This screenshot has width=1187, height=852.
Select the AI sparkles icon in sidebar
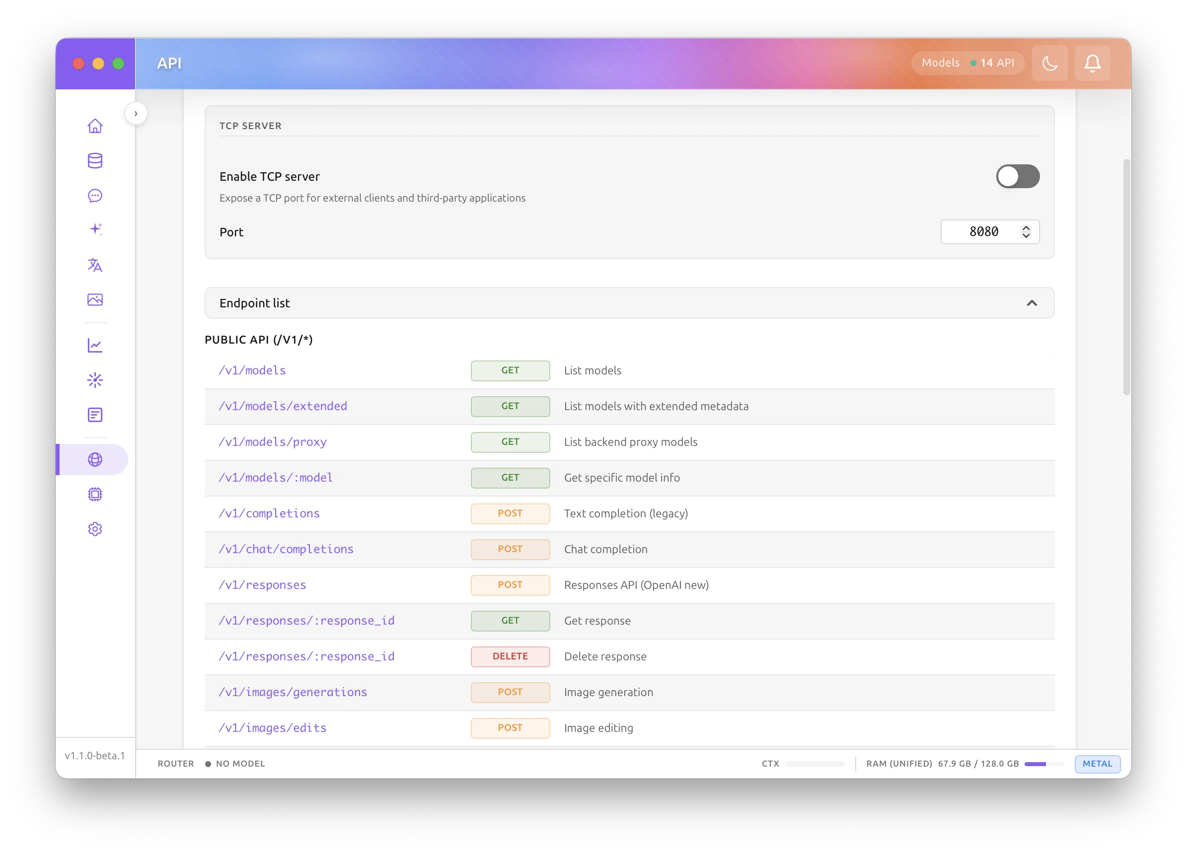pyautogui.click(x=95, y=229)
